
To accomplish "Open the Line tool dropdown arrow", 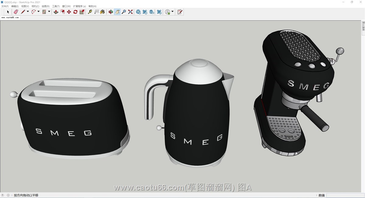I will click(28, 12).
